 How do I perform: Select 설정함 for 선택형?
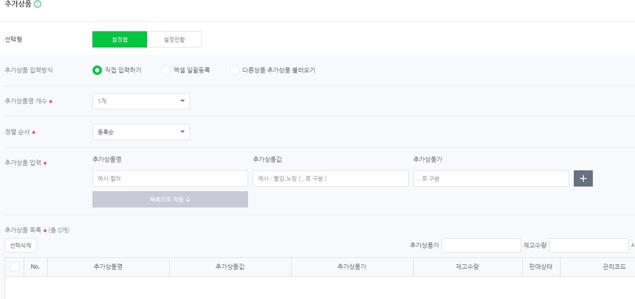coord(120,39)
